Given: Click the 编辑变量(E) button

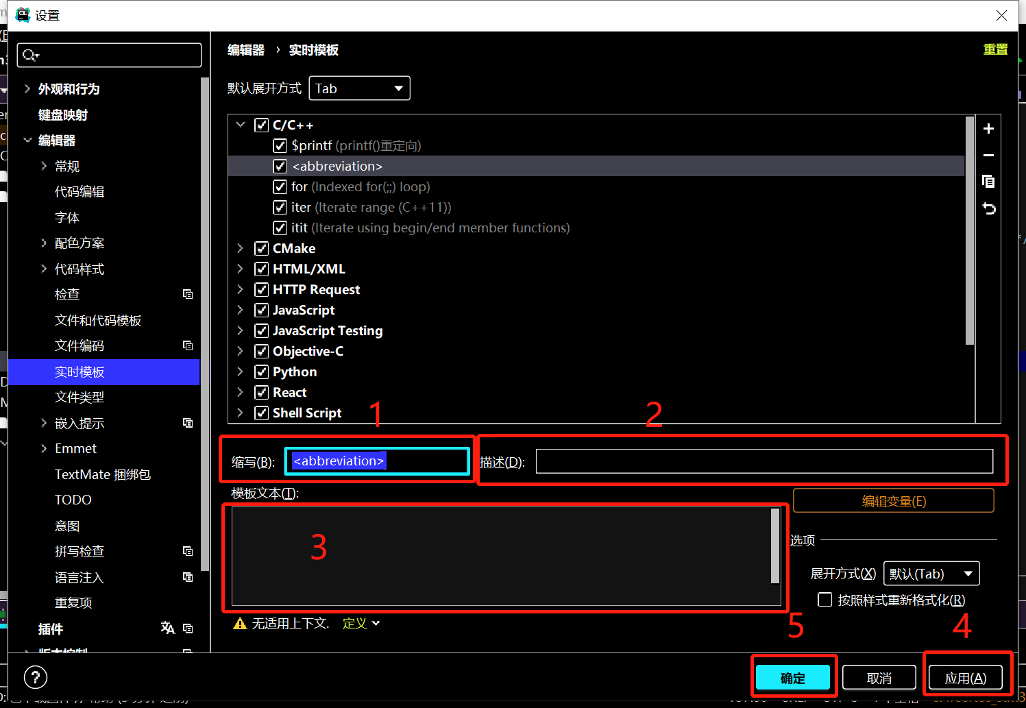Looking at the screenshot, I should pyautogui.click(x=894, y=501).
